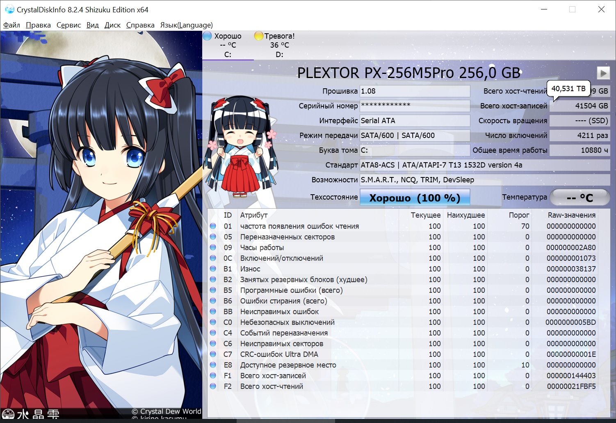Click status orb for attribute C7

(x=213, y=354)
